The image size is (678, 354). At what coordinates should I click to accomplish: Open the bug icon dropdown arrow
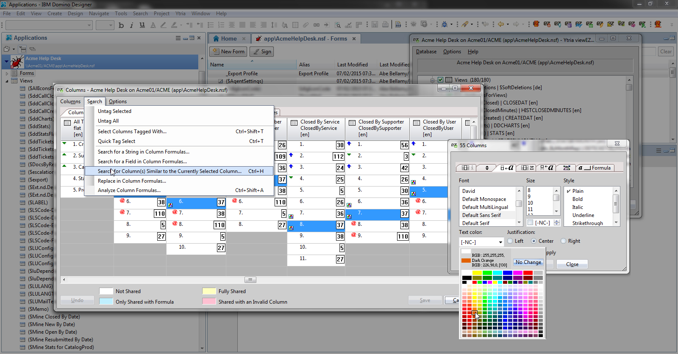click(x=451, y=25)
